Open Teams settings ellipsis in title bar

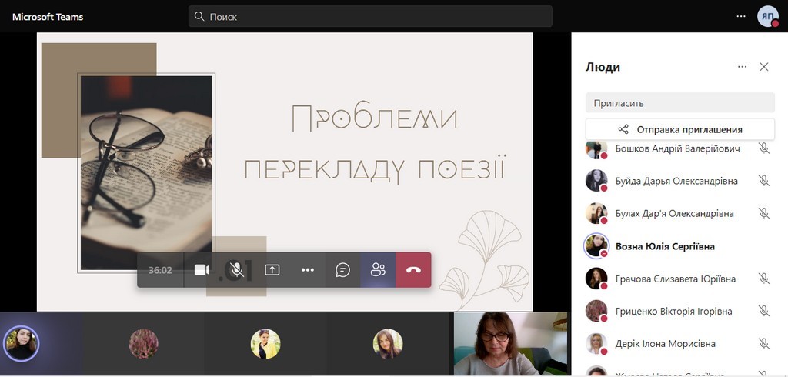(741, 16)
